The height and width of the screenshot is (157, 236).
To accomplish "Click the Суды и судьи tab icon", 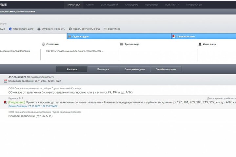I will point(69,37).
